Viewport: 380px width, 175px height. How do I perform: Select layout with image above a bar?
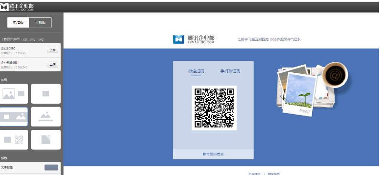tap(46, 117)
